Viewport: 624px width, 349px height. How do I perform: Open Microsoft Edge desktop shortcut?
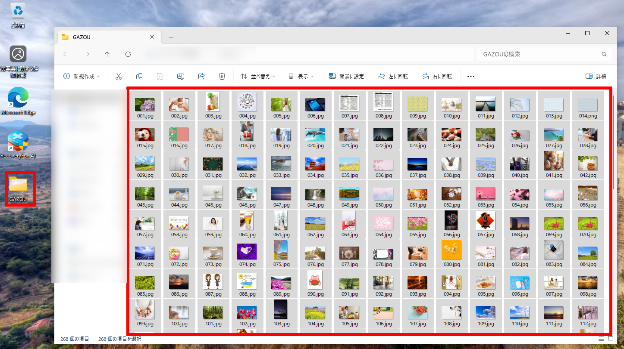(18, 101)
